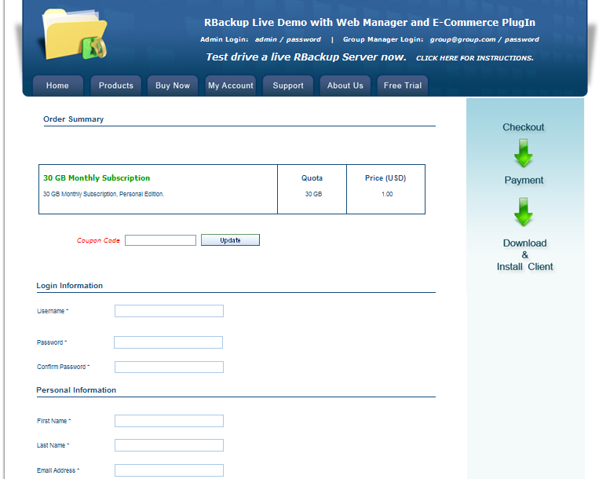Click the '1.00' price value

click(387, 194)
